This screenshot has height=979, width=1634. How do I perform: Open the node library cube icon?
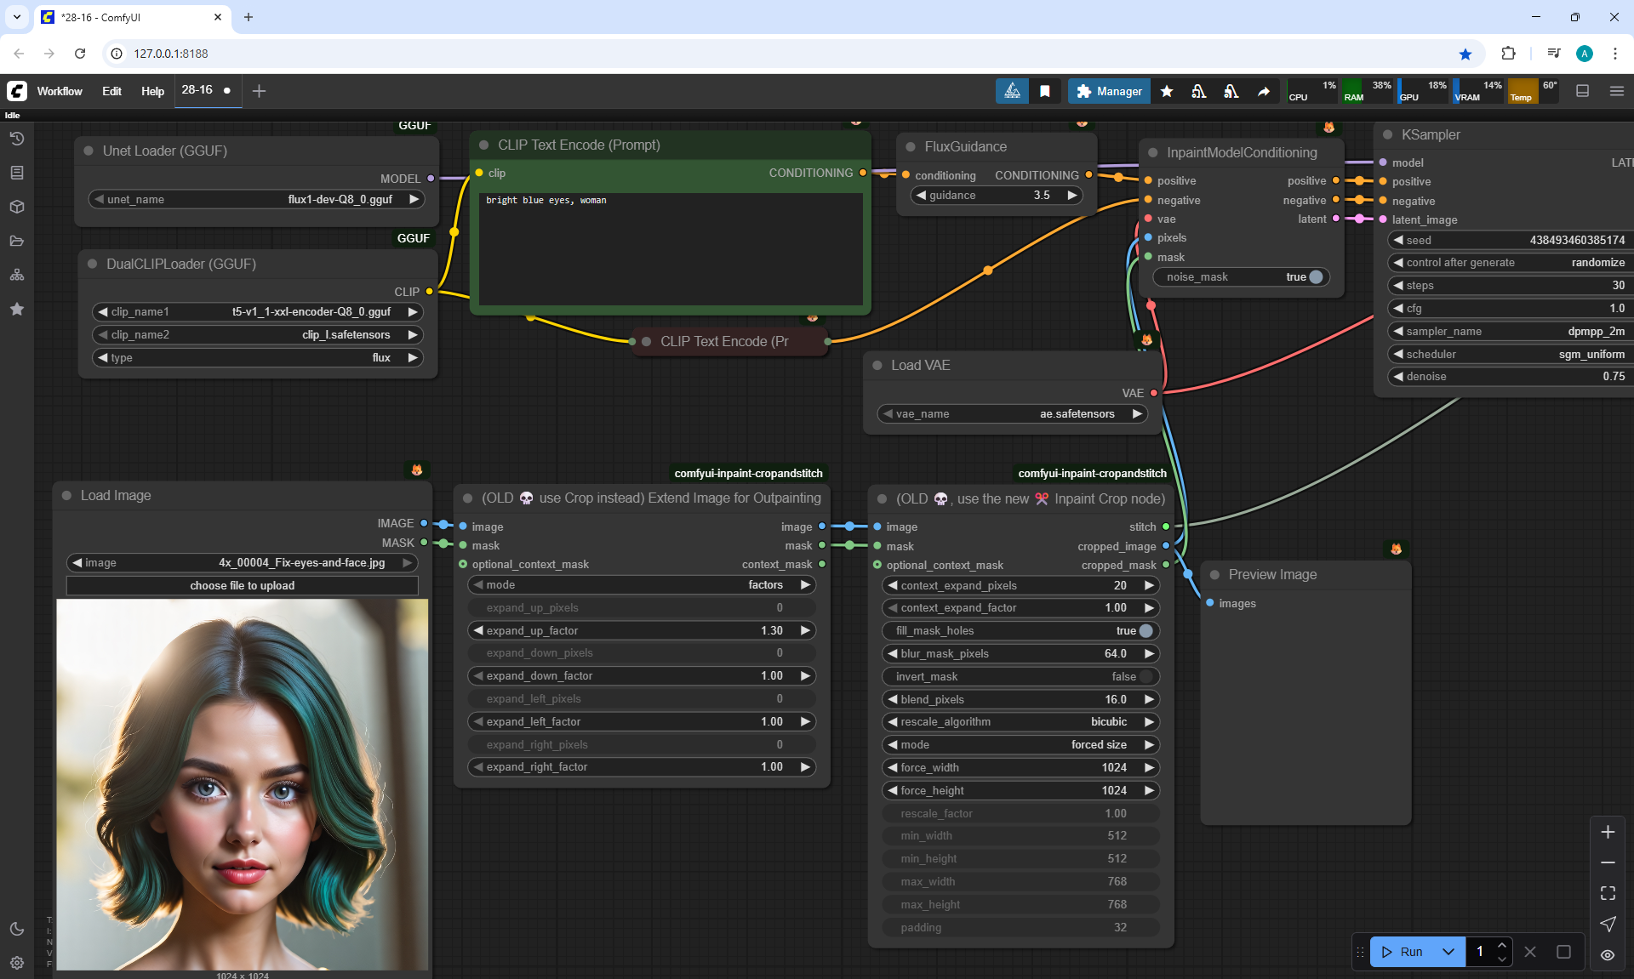click(16, 207)
